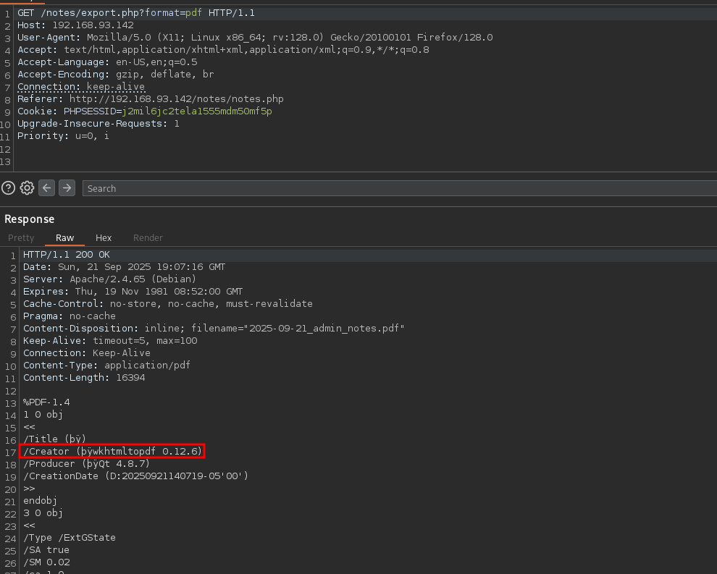Click the HTTP/1.1 200 OK status line
This screenshot has height=574, width=717.
67,255
